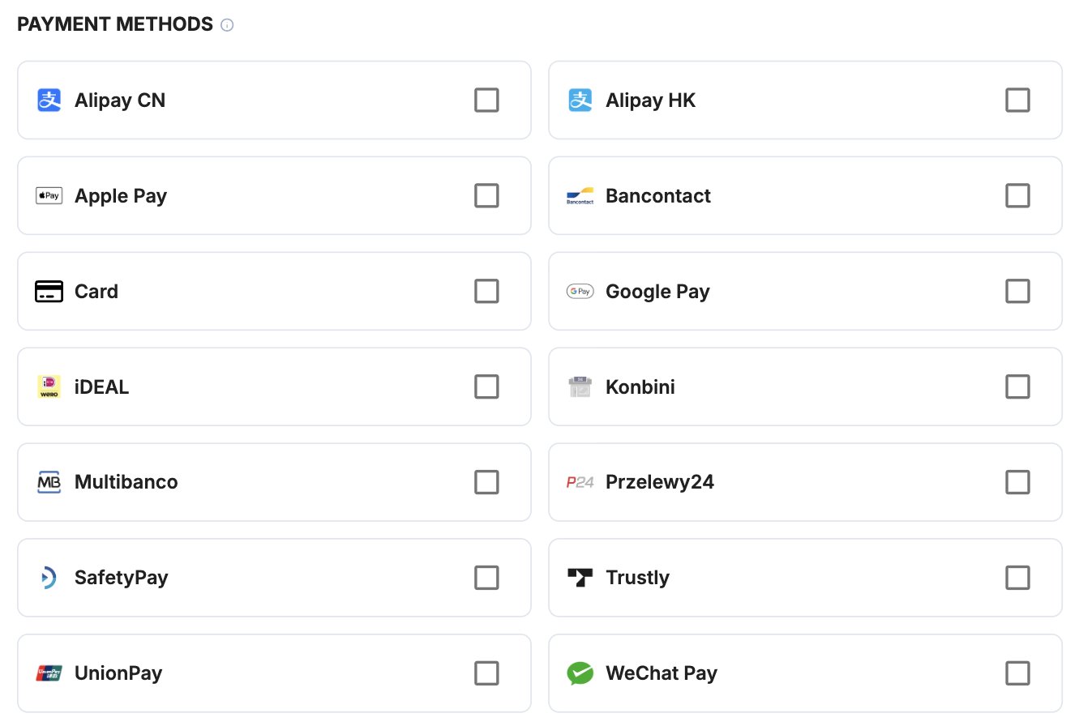Screen dimensions: 1079x726
Task: Enable the WeChat Pay checkbox
Action: coord(1017,673)
